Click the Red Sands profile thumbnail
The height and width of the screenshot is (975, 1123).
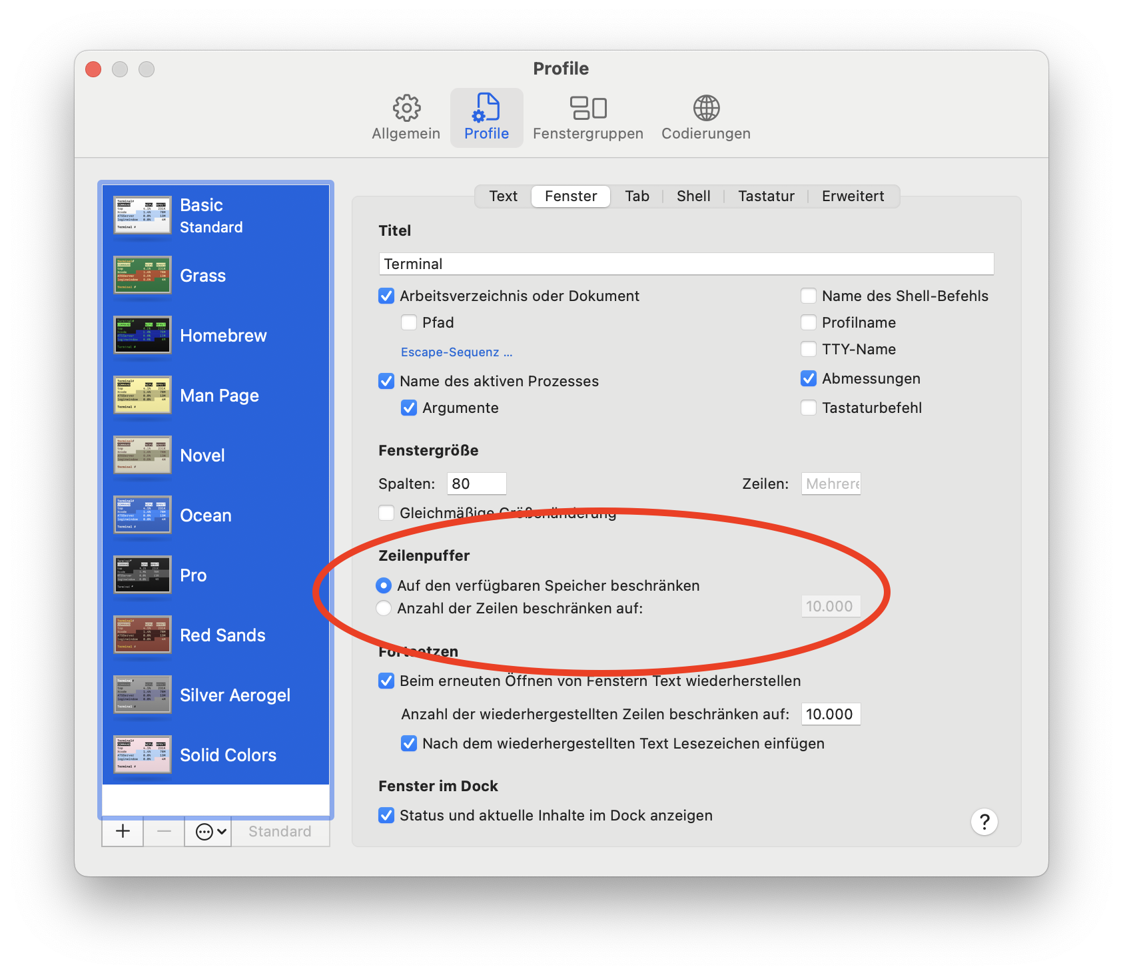point(143,635)
